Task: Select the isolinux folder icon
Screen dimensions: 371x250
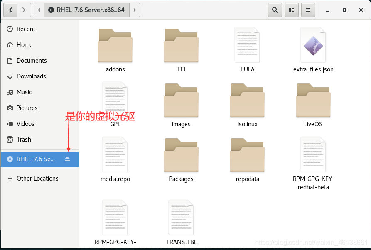Action: click(247, 100)
